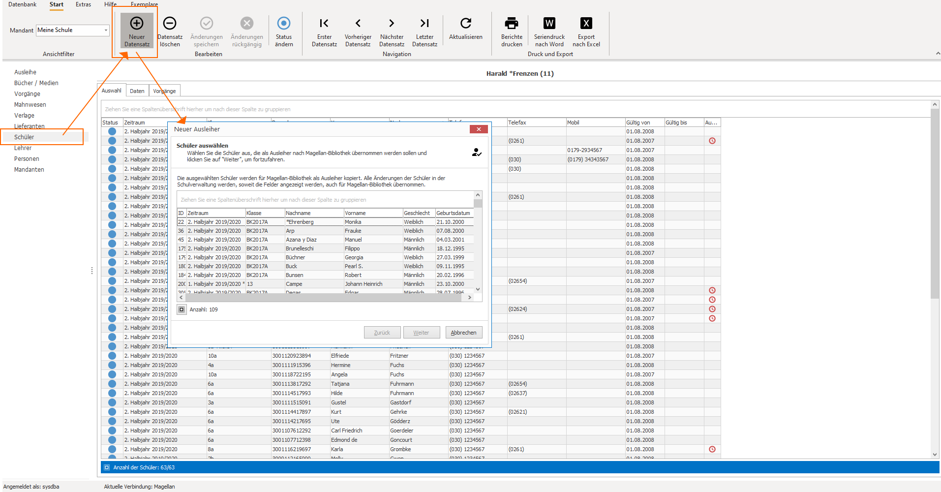Viewport: 941px width, 492px height.
Task: Go to Erster Datensatz
Action: (x=324, y=23)
